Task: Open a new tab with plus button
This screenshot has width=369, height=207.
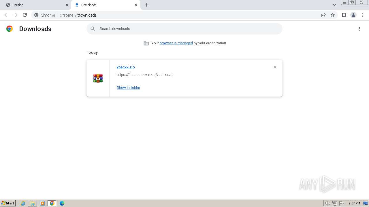Action: pyautogui.click(x=147, y=5)
